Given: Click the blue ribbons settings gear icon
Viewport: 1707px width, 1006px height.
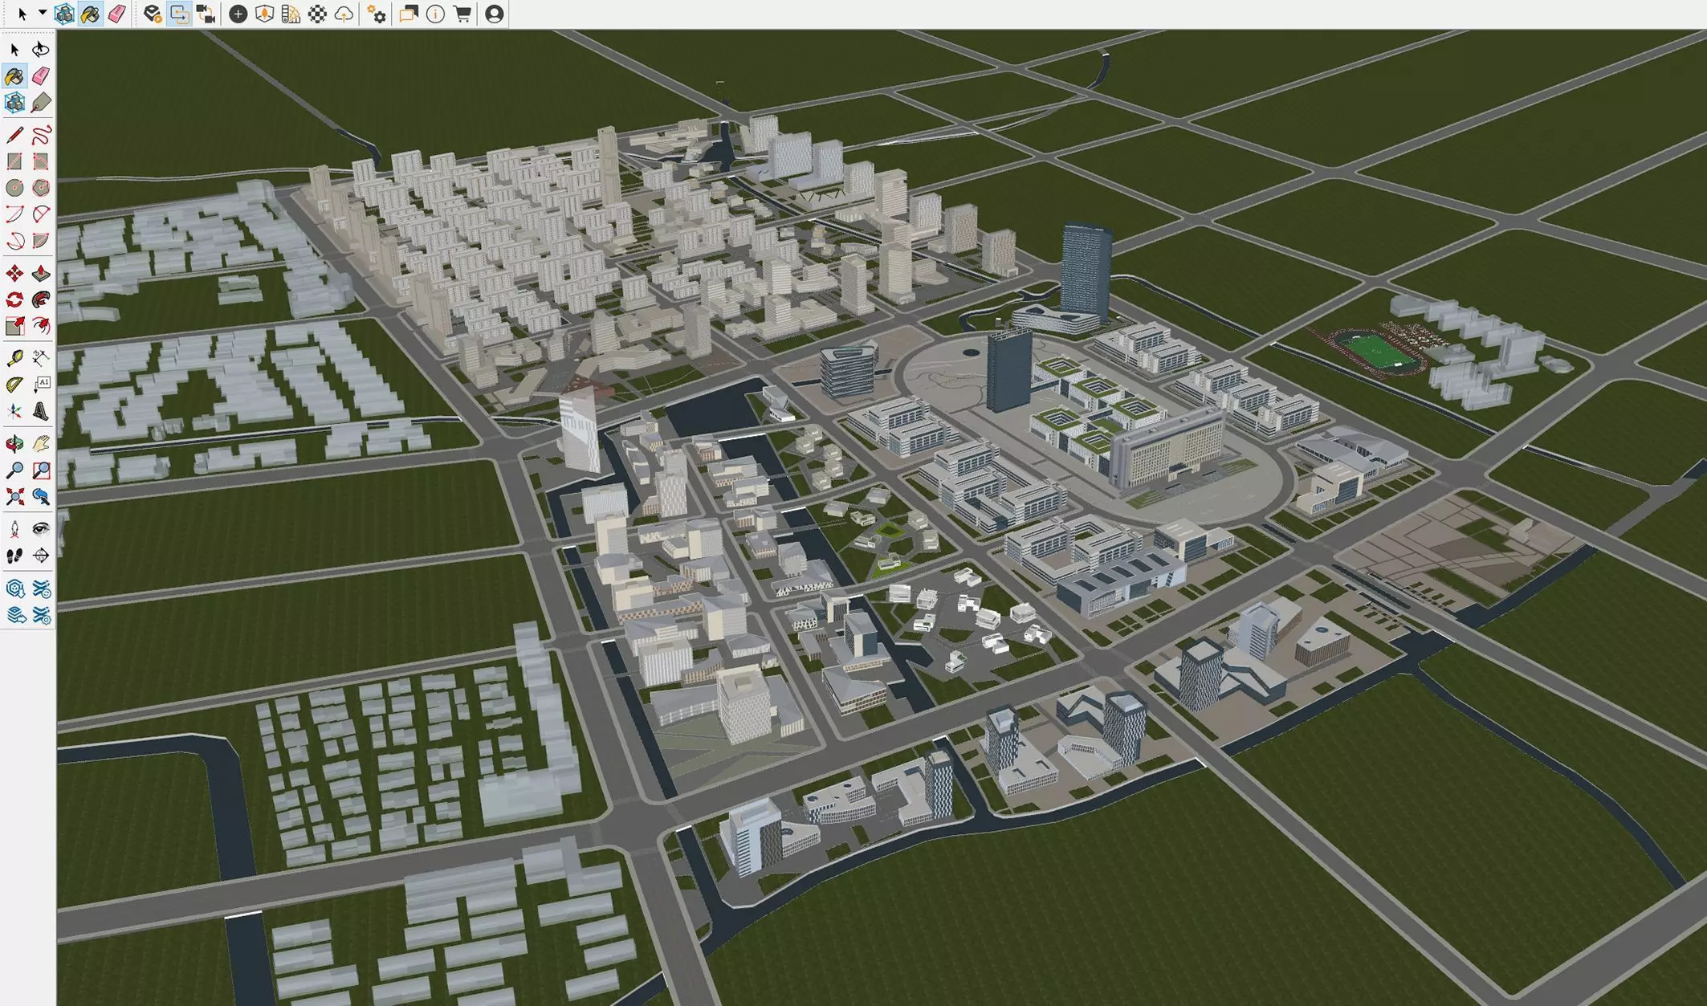Looking at the screenshot, I should coord(40,616).
